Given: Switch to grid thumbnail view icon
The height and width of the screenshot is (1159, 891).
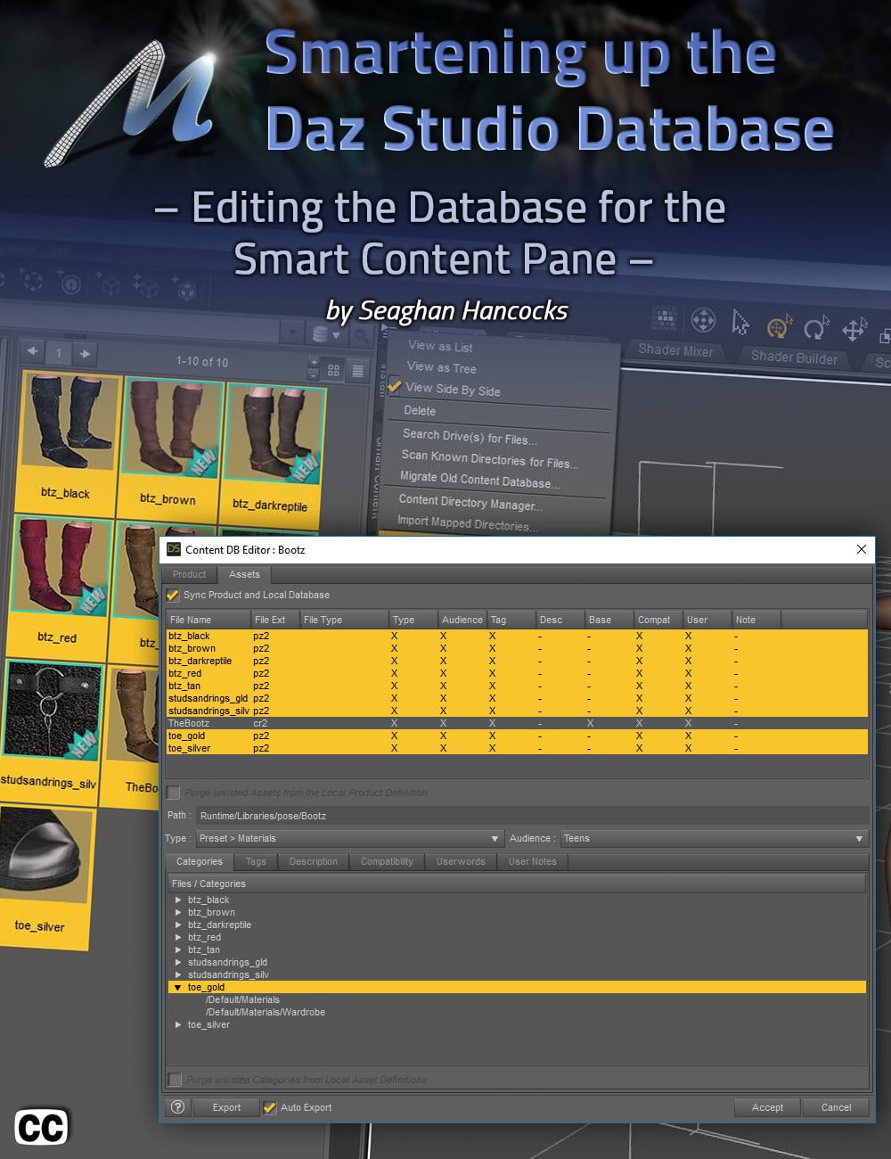Looking at the screenshot, I should coord(334,368).
